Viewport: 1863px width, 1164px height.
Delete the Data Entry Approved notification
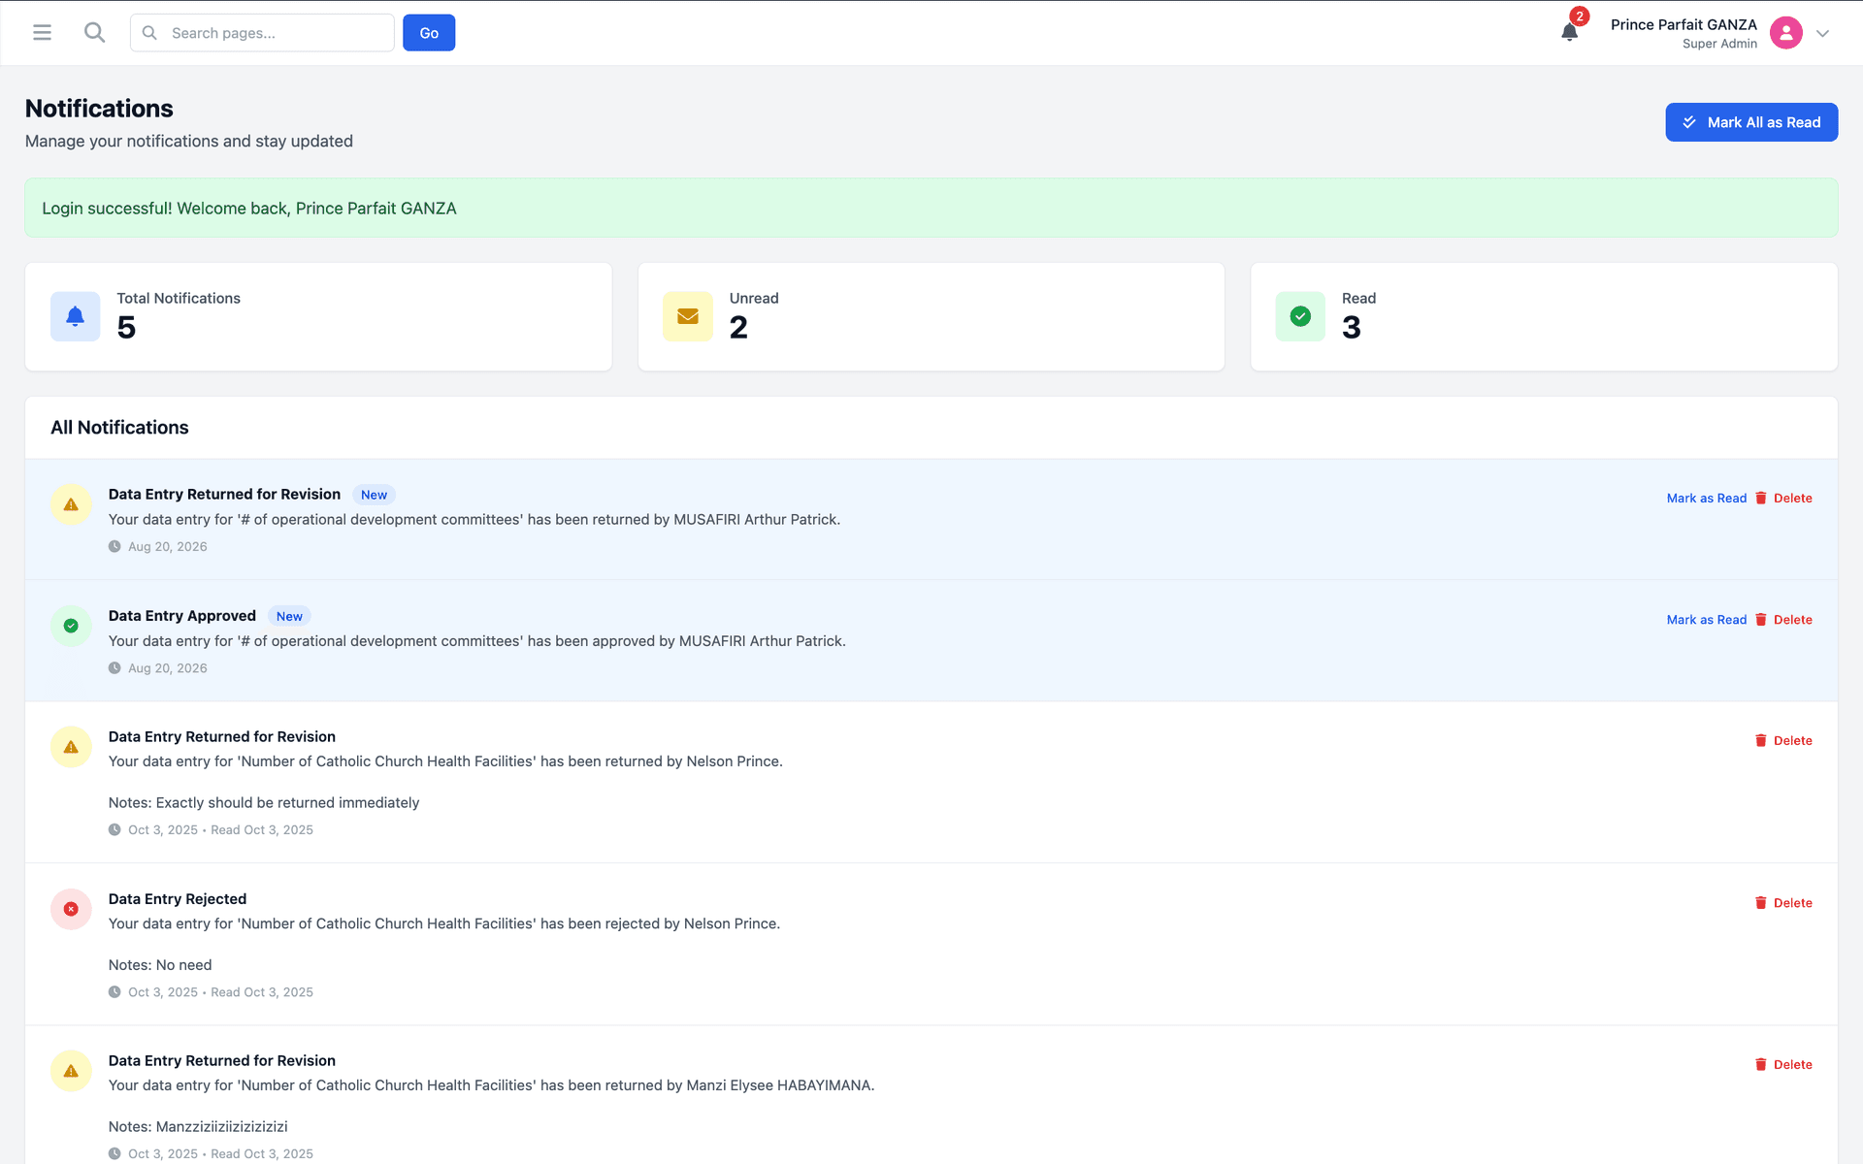pos(1783,620)
